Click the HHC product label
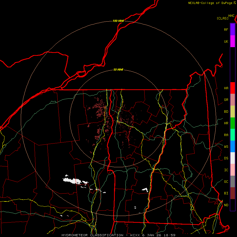 point(231,16)
